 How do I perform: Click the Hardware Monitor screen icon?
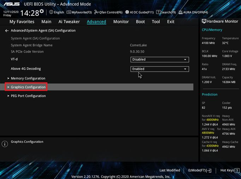coord(204,21)
